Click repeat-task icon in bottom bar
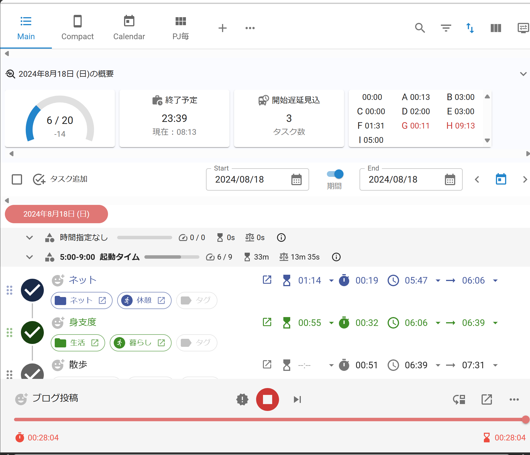530x455 pixels. point(459,399)
